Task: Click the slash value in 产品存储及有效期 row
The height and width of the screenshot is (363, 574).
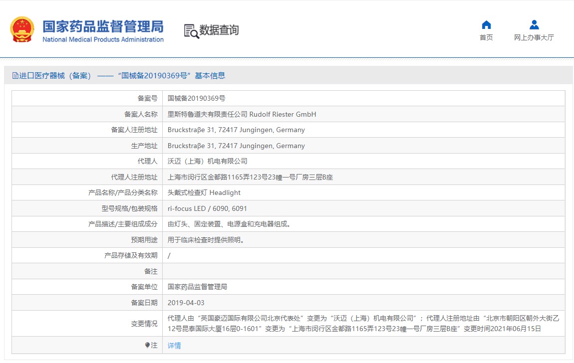Action: coord(169,255)
